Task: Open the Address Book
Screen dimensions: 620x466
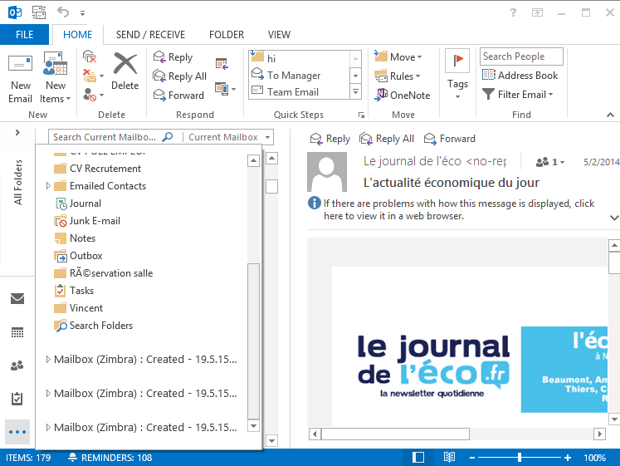Action: click(x=520, y=75)
